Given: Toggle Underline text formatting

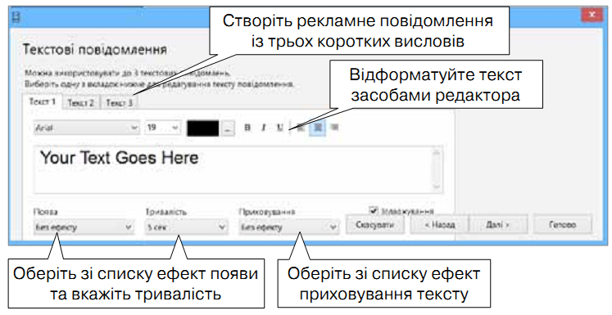Looking at the screenshot, I should (x=280, y=128).
